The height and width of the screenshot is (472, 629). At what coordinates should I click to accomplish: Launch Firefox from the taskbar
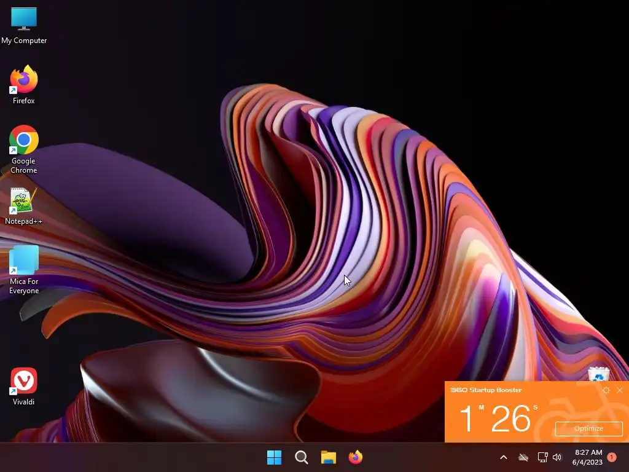point(356,457)
